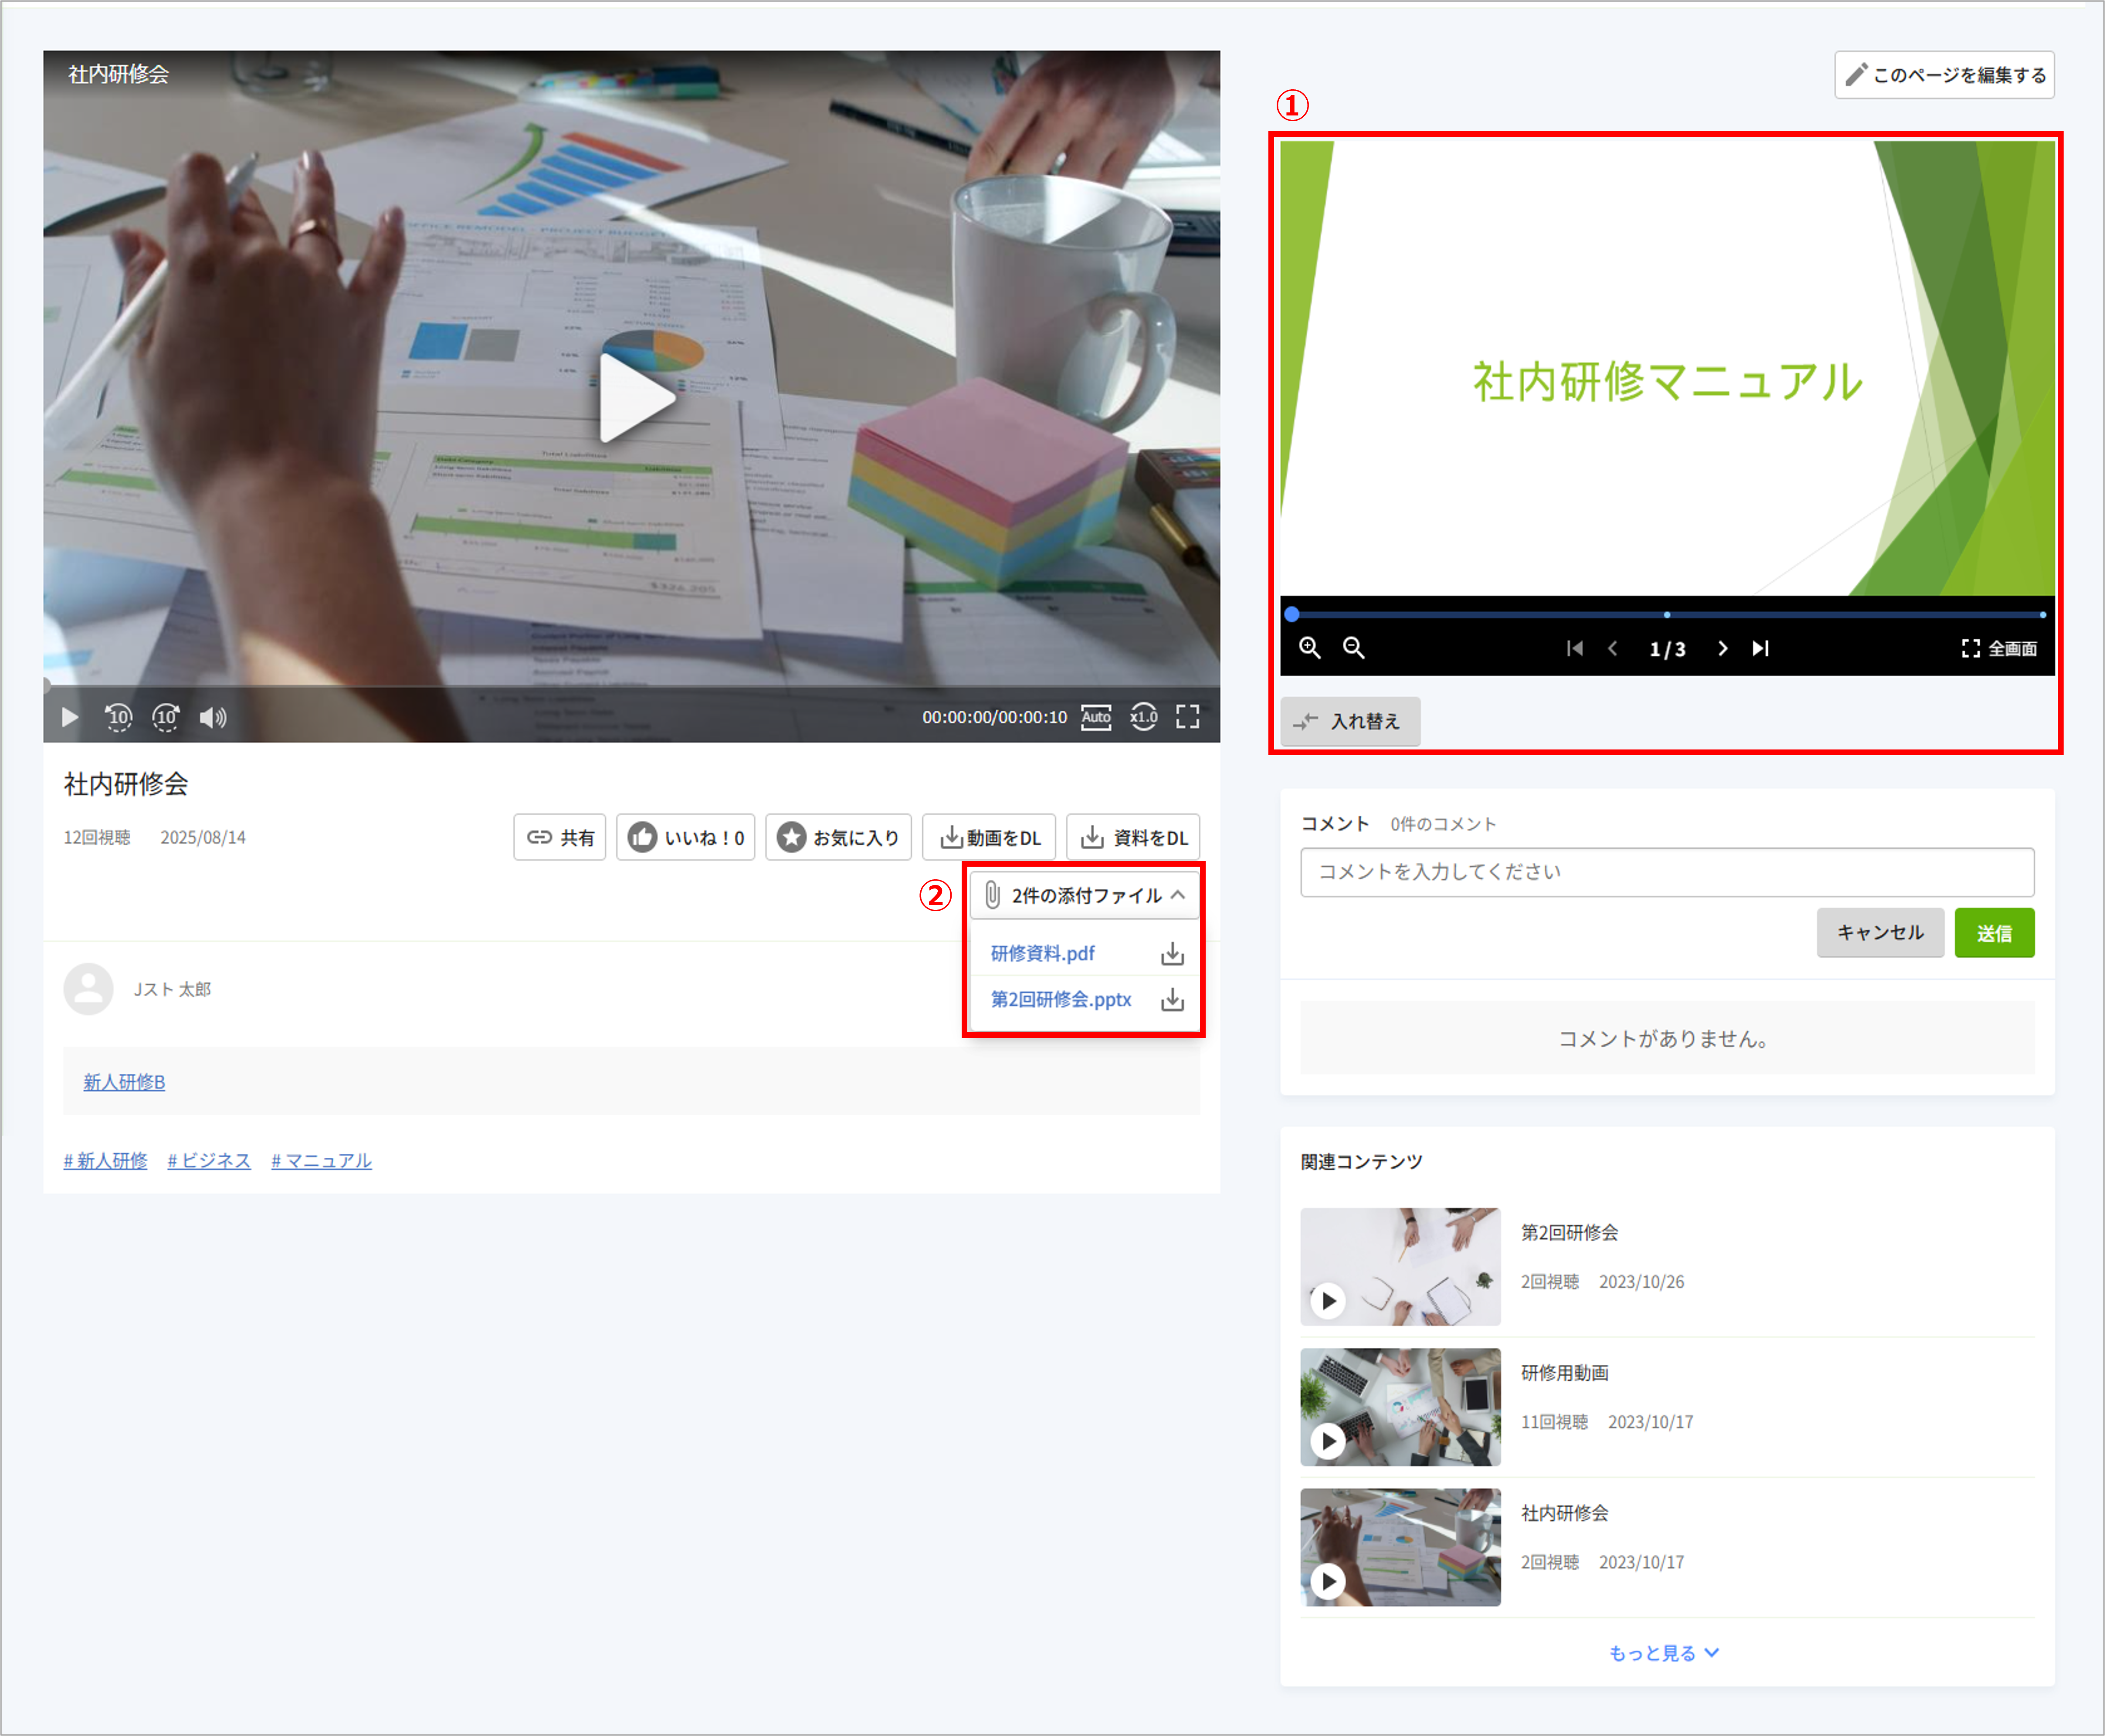Zoom out of the slide
The height and width of the screenshot is (1736, 2105).
[x=1354, y=648]
